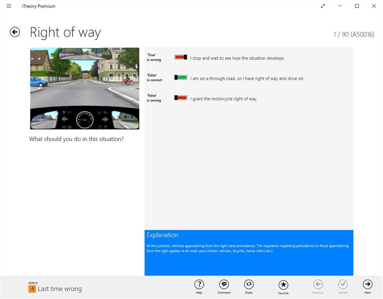Toggle the 'True' answer indicator bar
Image resolution: width=383 pixels, height=299 pixels.
click(x=181, y=57)
